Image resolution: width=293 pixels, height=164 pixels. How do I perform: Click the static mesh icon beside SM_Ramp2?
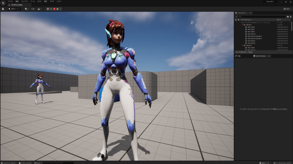(x=246, y=41)
